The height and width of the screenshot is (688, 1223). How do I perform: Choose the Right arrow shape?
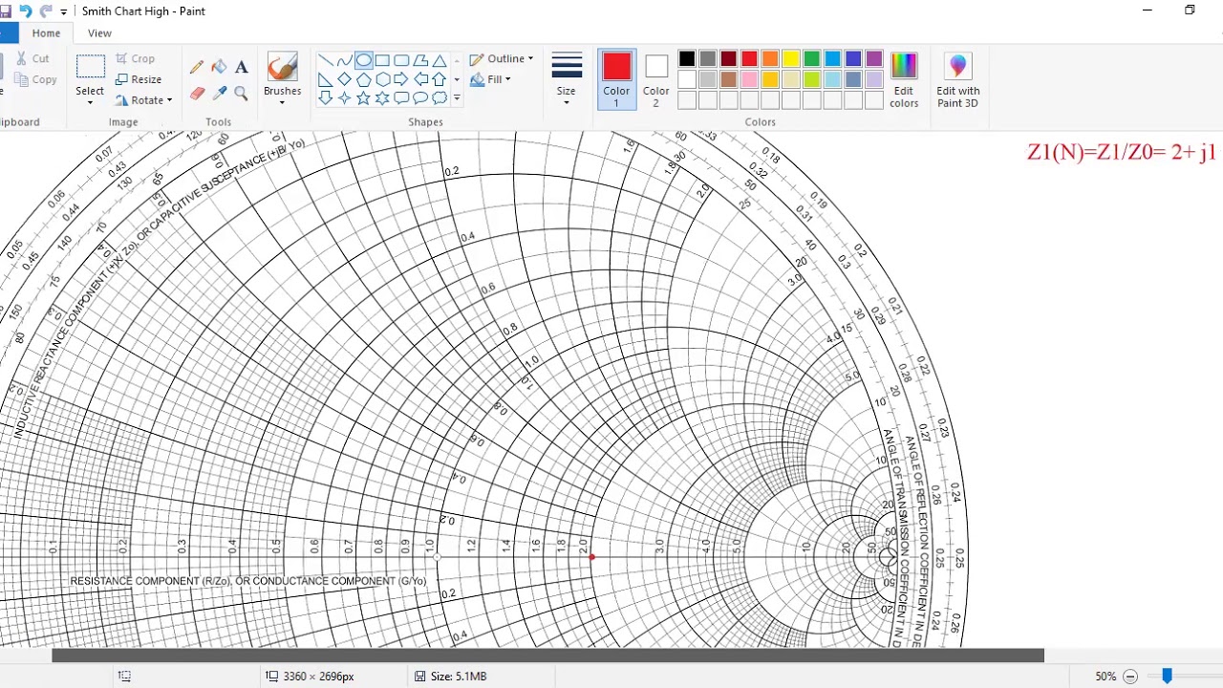click(x=401, y=79)
